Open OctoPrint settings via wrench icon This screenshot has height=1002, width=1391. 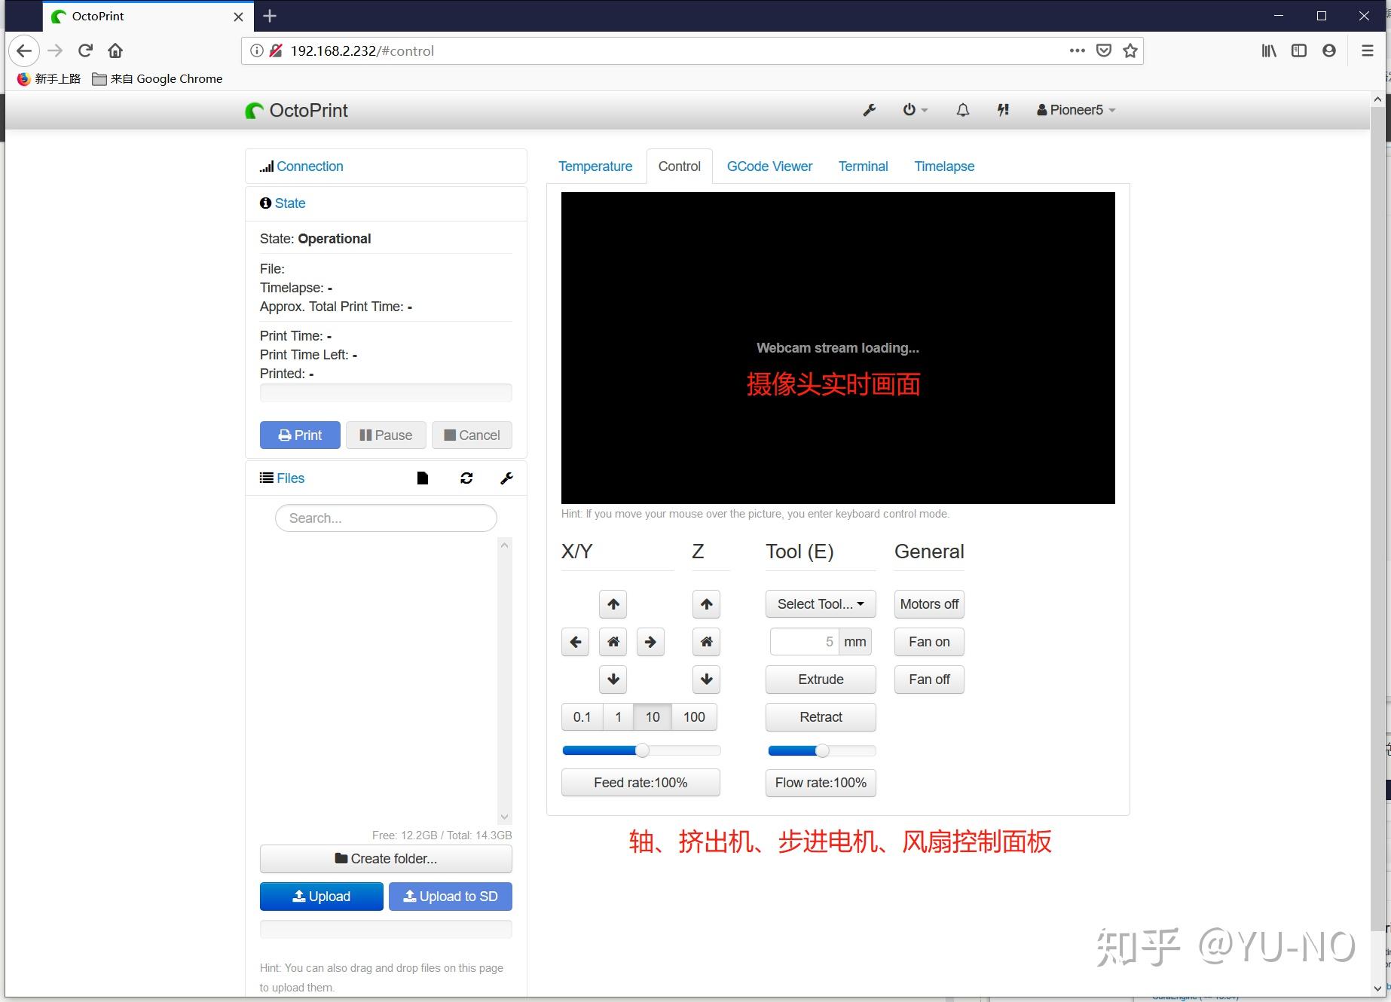(x=870, y=110)
